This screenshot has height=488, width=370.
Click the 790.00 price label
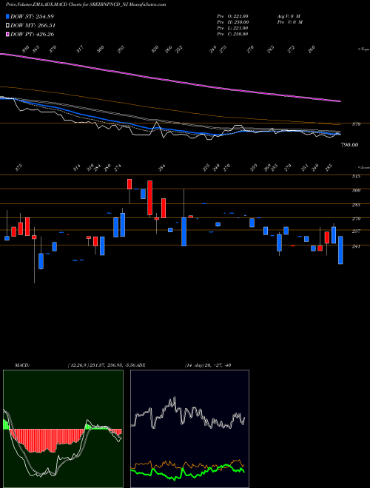tap(349, 145)
